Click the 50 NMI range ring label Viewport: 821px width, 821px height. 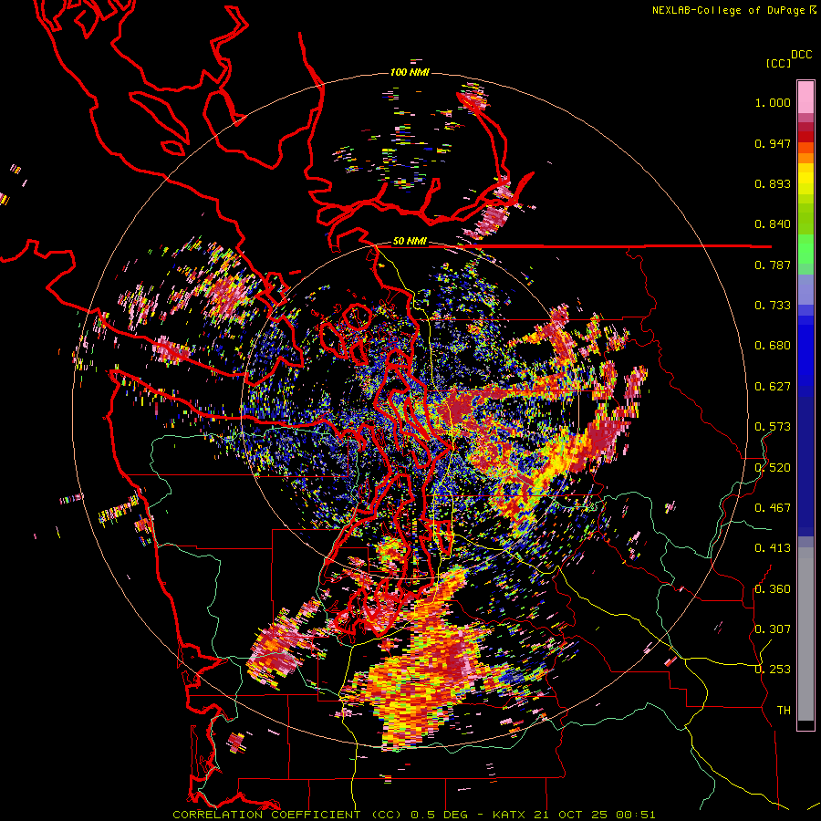coord(410,242)
